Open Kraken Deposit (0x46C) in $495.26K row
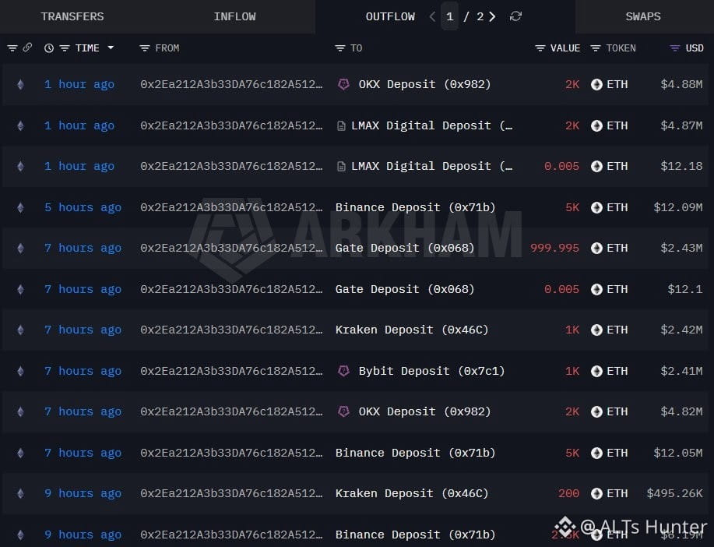 click(412, 493)
